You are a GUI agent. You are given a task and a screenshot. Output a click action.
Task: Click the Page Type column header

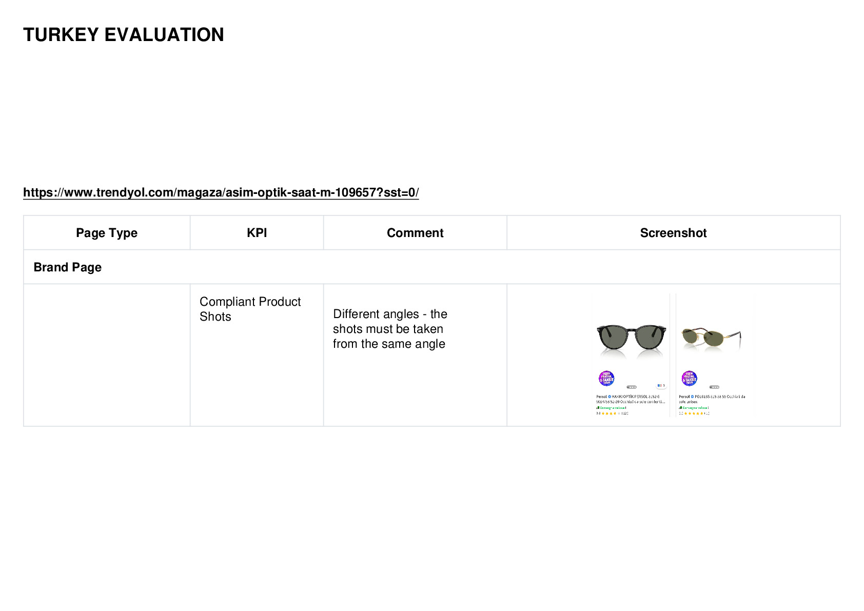pos(107,233)
